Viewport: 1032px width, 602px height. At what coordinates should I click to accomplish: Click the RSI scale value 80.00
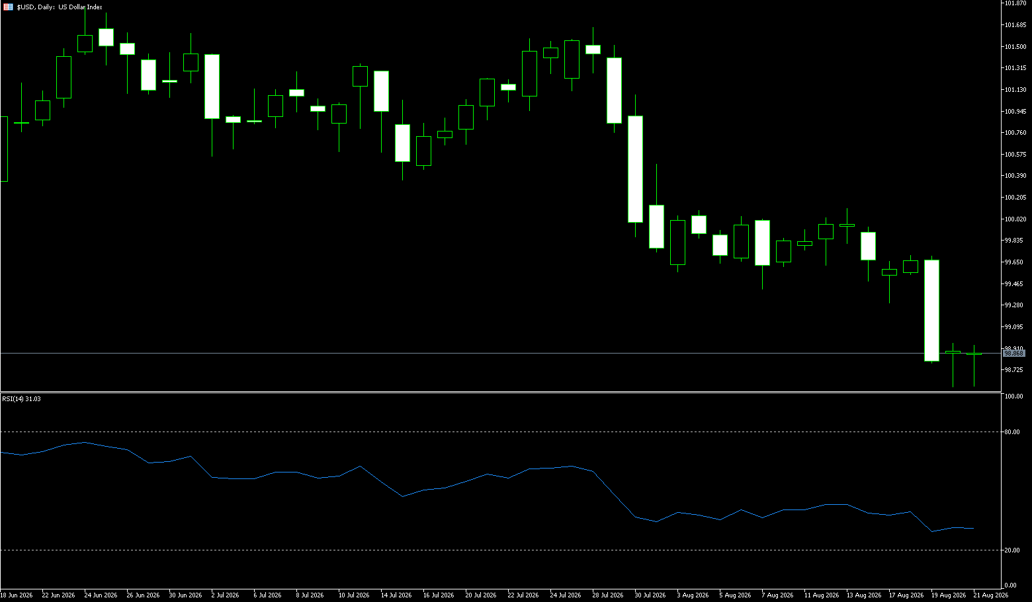1012,432
